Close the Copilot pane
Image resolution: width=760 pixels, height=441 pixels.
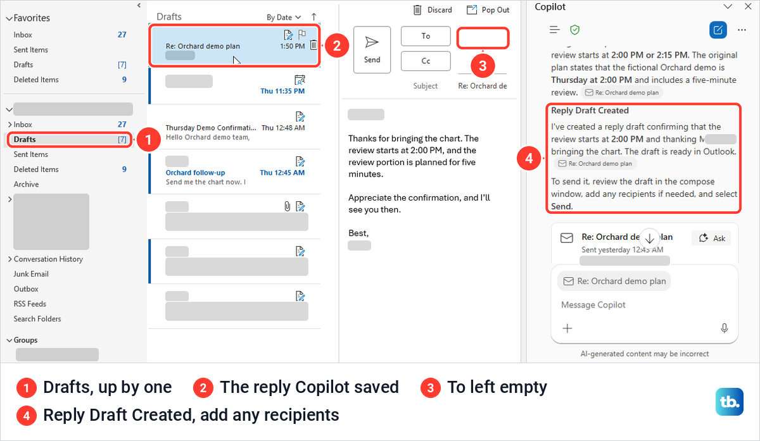tap(748, 6)
